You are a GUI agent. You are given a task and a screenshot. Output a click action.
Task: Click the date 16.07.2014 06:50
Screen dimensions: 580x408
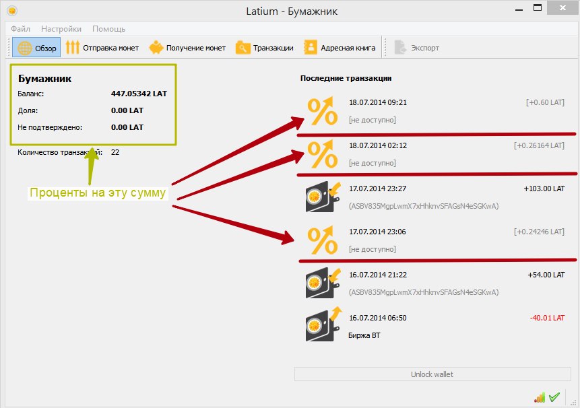point(377,318)
